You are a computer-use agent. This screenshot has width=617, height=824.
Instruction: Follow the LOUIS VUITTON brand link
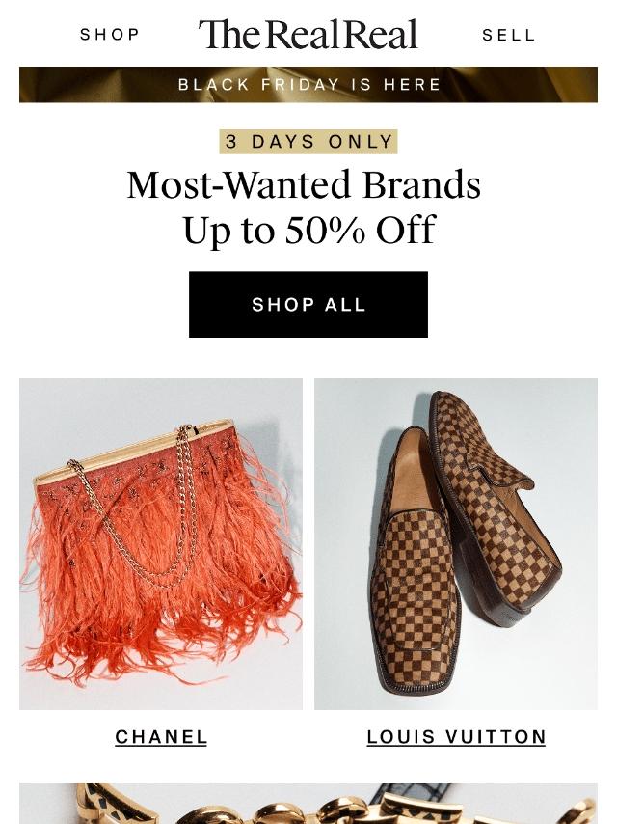(456, 737)
